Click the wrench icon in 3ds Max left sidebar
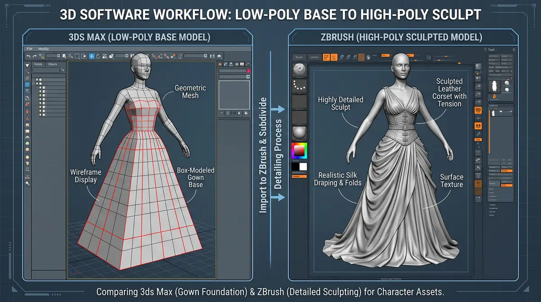This screenshot has width=541, height=302. click(28, 183)
